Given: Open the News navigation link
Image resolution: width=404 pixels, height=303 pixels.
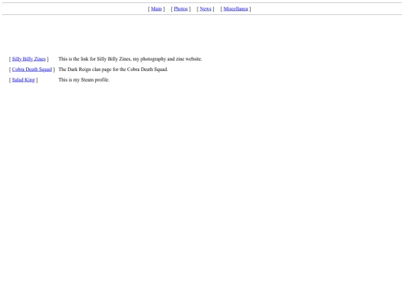Looking at the screenshot, I should pos(205,9).
